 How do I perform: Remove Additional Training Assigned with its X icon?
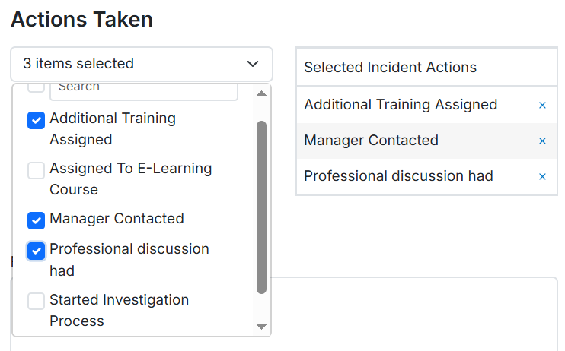coord(542,105)
